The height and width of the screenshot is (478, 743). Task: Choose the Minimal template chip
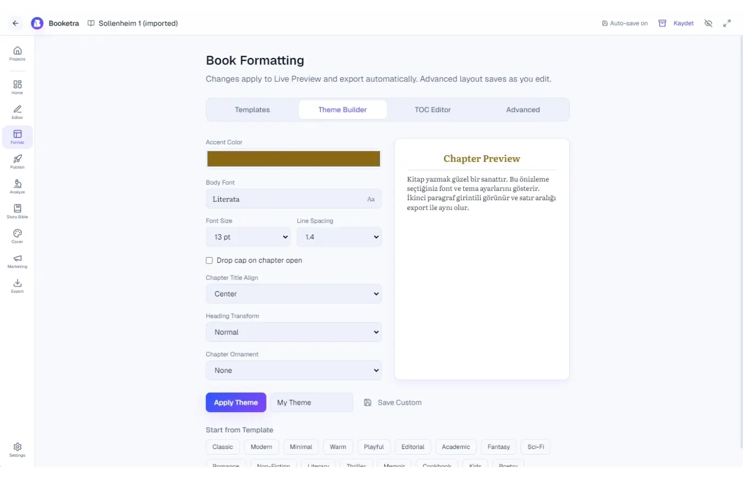(x=301, y=447)
